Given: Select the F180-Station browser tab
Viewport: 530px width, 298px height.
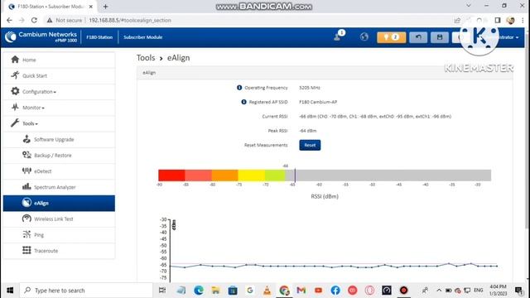Looking at the screenshot, I should (x=51, y=7).
